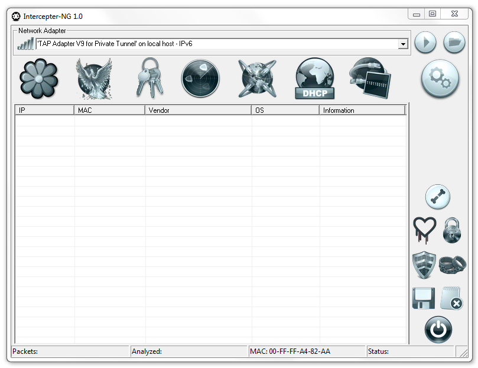Open settings with the gears button

[440, 79]
